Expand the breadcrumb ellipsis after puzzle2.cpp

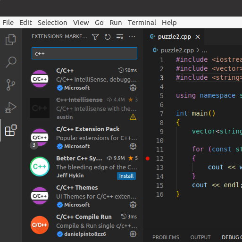204,50
